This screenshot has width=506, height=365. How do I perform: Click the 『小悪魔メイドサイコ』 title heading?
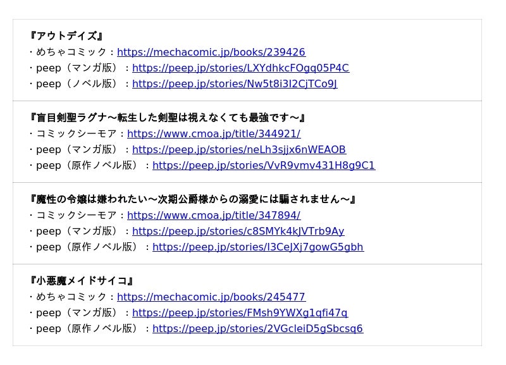coord(82,281)
